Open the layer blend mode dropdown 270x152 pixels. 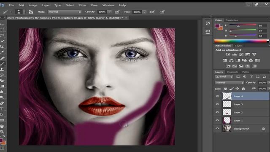[229, 83]
